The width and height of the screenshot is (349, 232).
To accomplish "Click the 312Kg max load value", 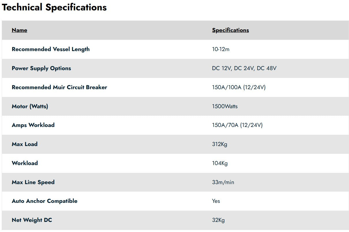I will pyautogui.click(x=219, y=144).
